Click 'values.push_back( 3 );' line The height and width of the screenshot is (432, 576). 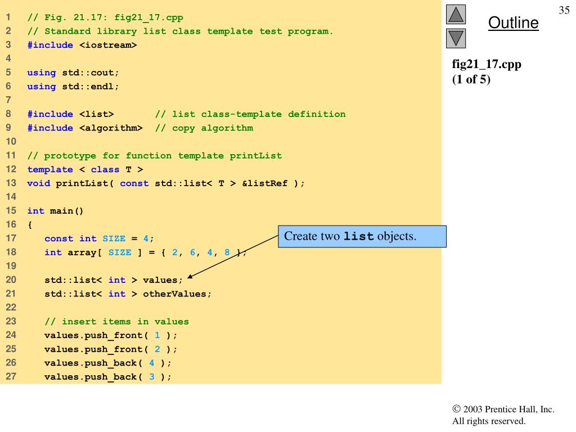coord(107,377)
